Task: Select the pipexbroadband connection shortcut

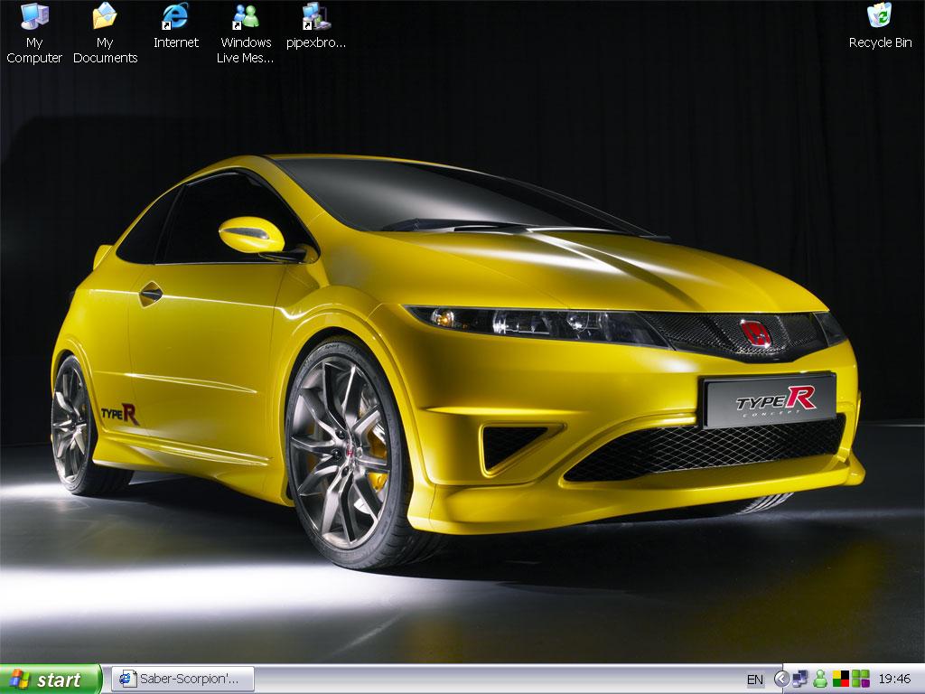Action: click(316, 18)
